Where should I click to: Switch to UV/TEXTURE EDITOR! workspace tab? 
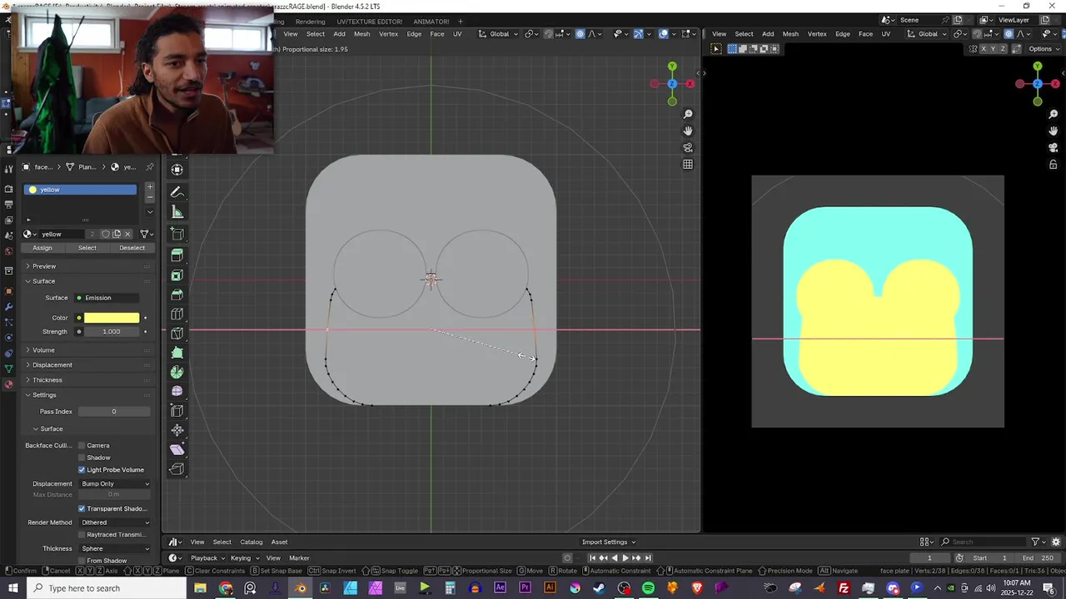[x=369, y=22]
